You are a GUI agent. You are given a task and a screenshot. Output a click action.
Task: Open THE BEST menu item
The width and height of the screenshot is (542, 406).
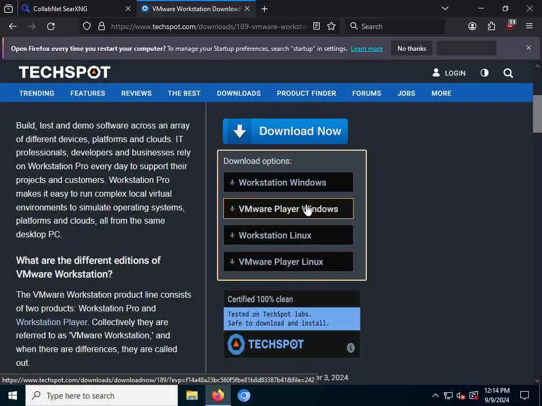(184, 93)
